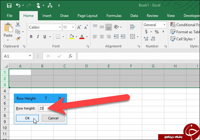Viewport: 200px width, 140px height.
Task: Open the Calibri font name dropdown
Action: pyautogui.click(x=60, y=27)
